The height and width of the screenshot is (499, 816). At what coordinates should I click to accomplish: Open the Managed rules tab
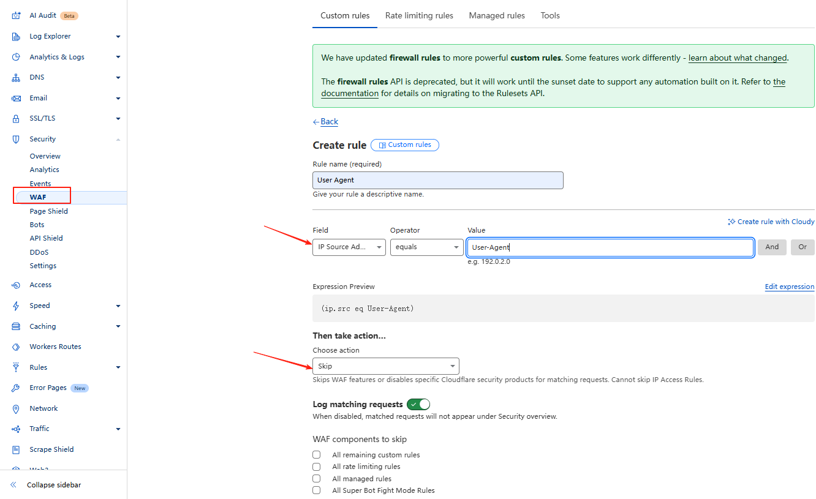click(497, 15)
